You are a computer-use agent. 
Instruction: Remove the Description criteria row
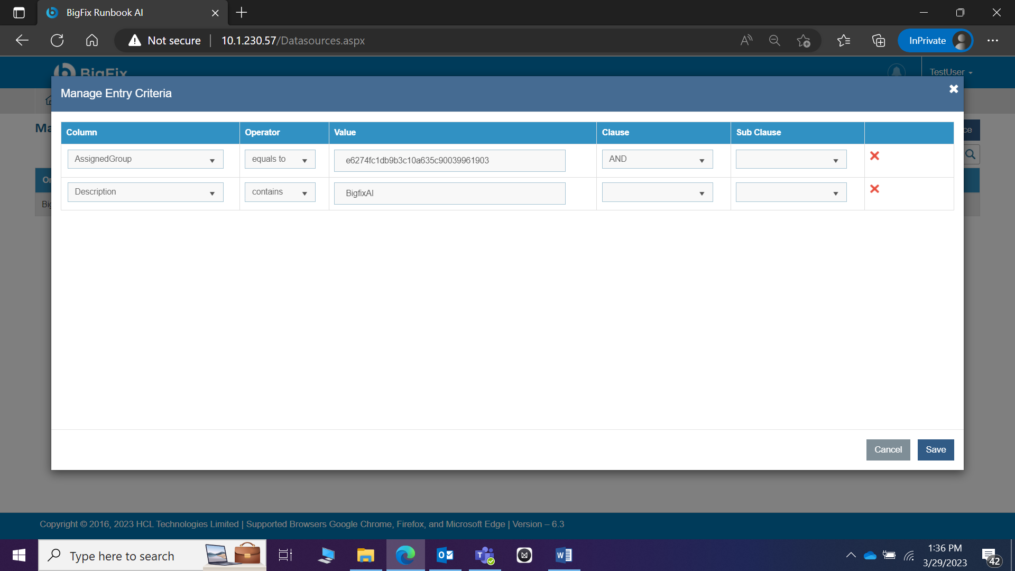pyautogui.click(x=874, y=189)
